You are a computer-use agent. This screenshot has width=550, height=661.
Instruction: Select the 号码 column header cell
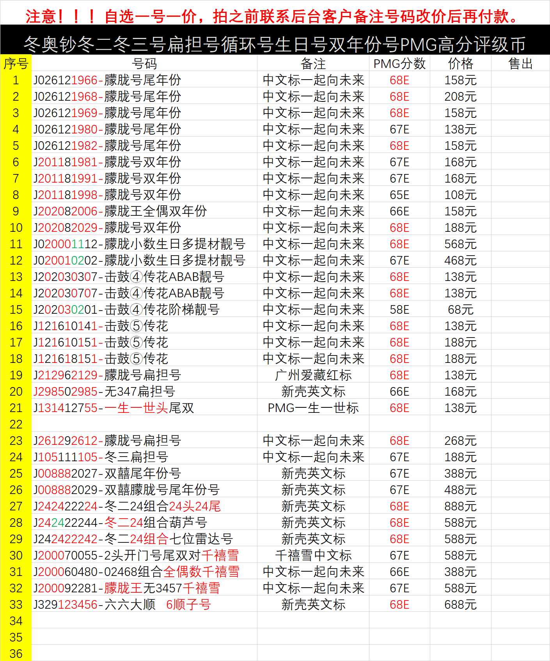click(x=144, y=64)
